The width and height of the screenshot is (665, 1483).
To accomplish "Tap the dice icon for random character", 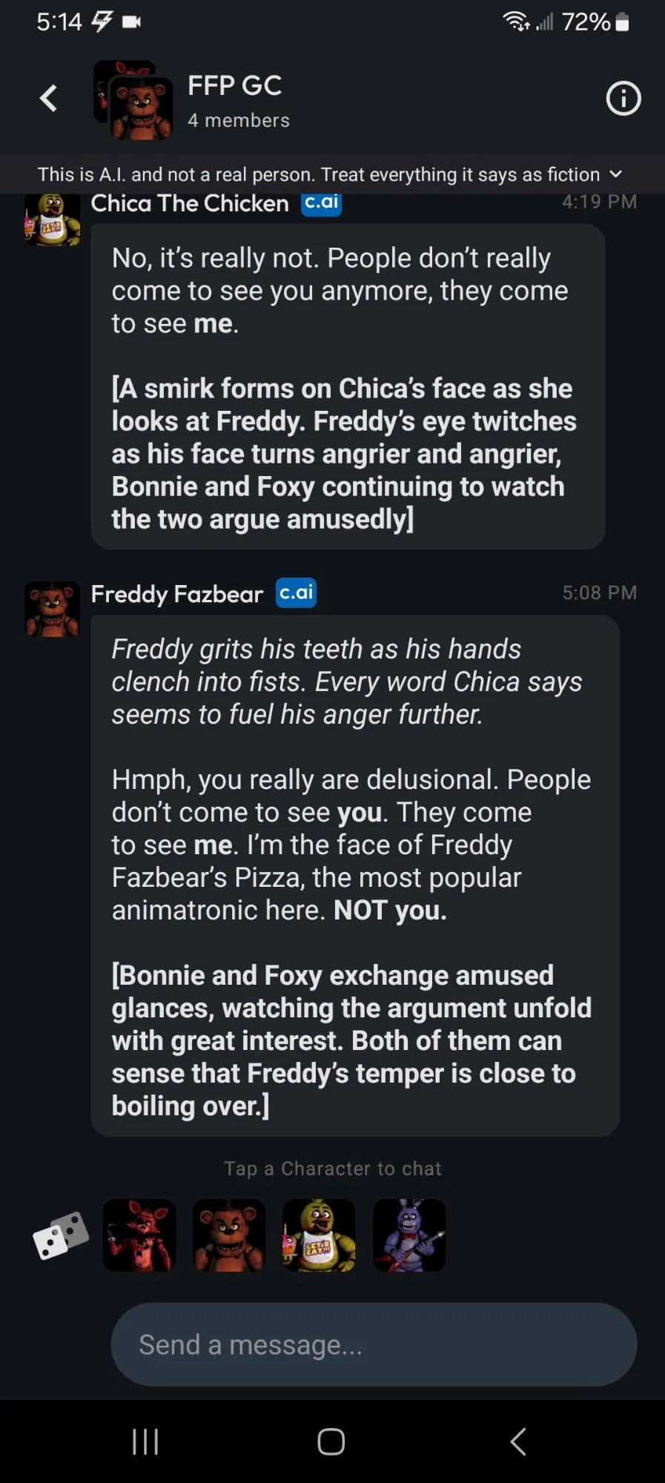I will pos(61,1236).
